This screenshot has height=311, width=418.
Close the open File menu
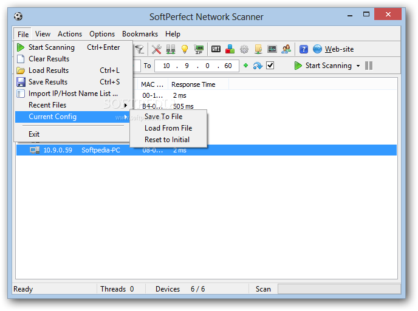23,35
